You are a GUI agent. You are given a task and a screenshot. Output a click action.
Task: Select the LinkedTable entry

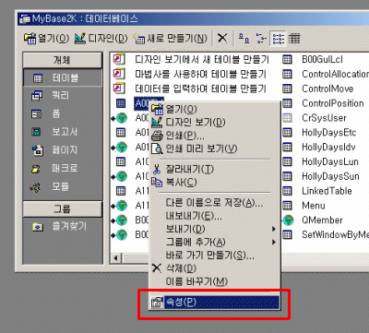pos(327,191)
